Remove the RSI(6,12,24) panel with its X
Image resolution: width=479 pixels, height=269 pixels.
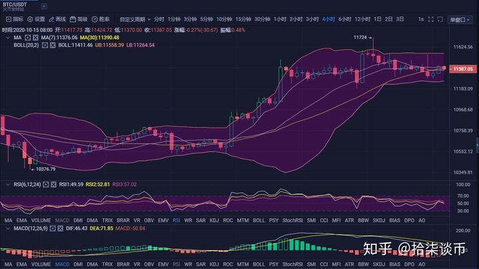53,184
